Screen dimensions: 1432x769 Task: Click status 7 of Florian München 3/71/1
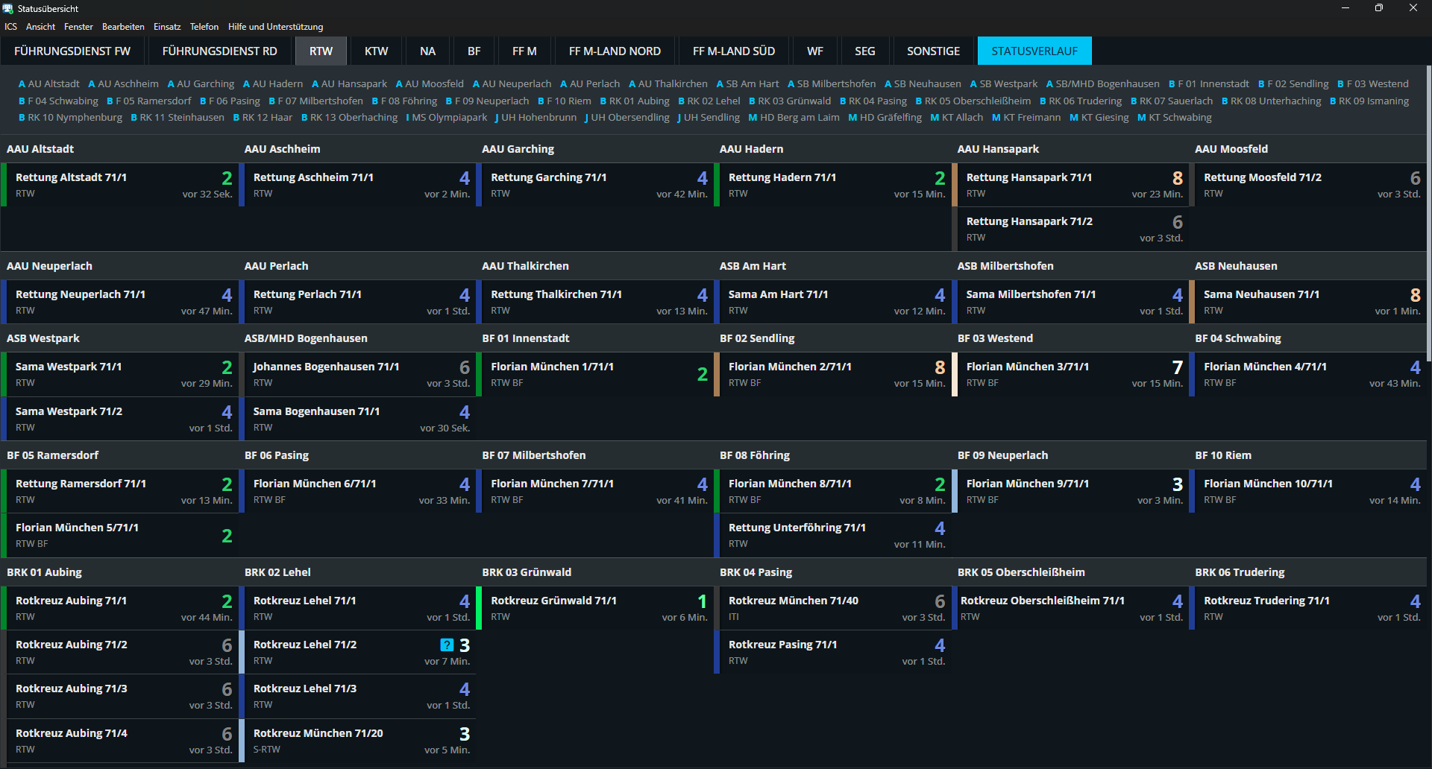[x=1176, y=367]
